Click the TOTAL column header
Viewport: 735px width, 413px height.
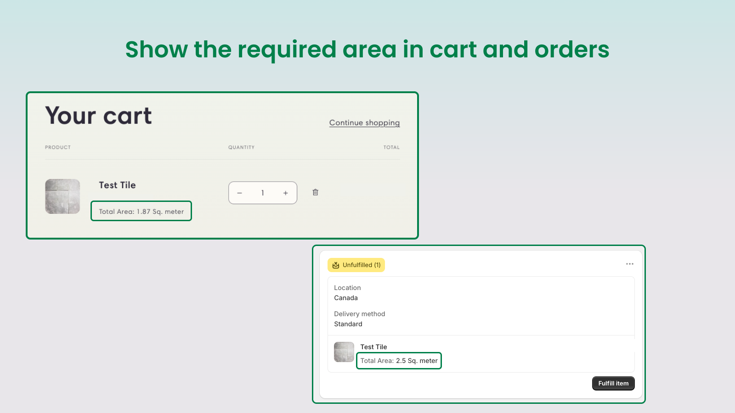[392, 147]
